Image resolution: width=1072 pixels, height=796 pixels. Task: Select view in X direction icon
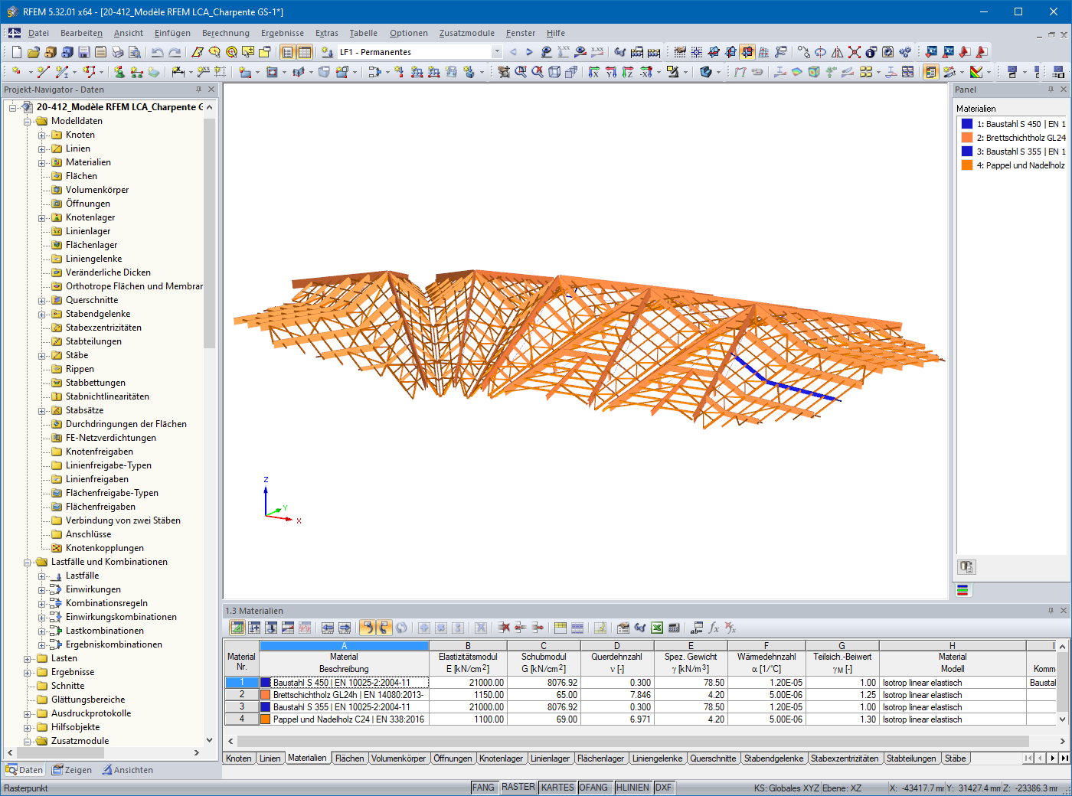594,72
